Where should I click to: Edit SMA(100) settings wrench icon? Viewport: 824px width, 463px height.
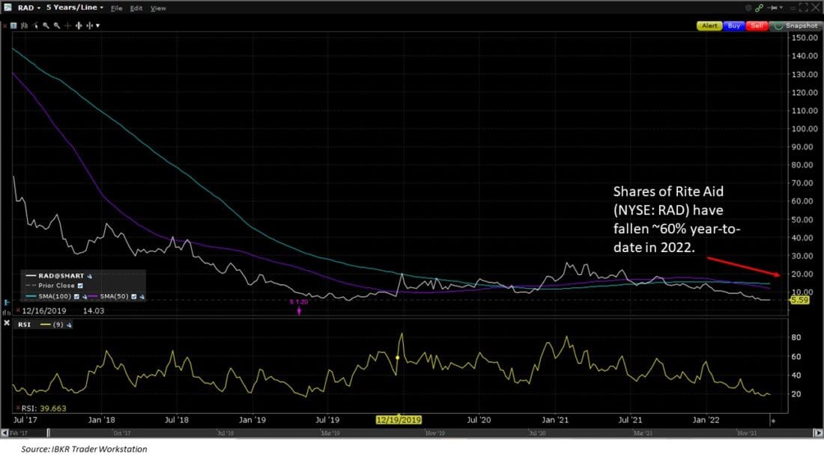[84, 297]
